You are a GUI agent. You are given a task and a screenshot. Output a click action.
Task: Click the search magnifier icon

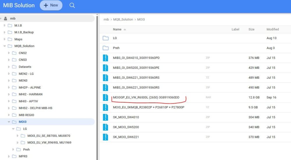[72, 5]
